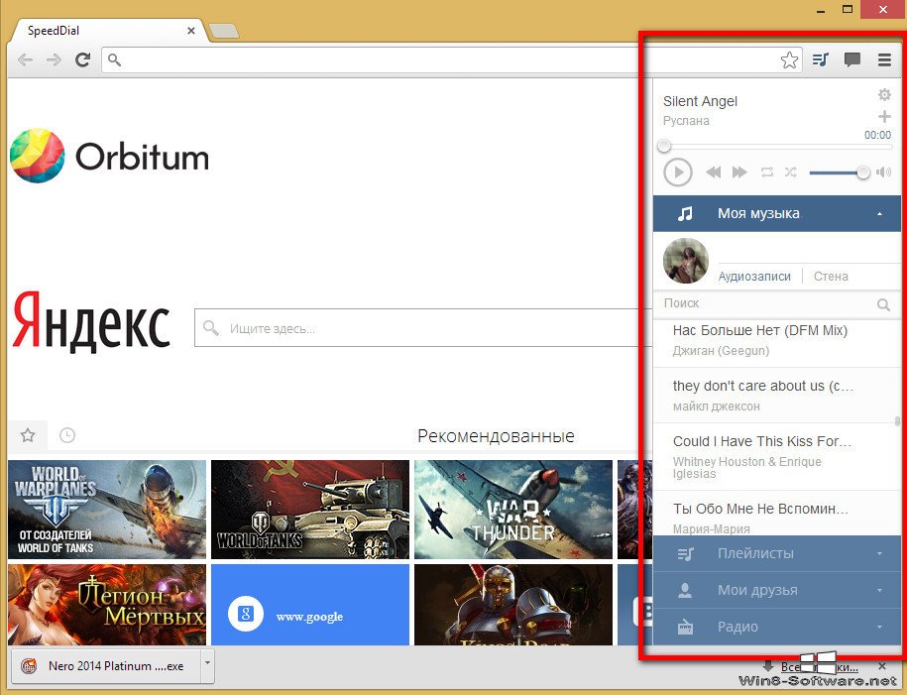The height and width of the screenshot is (695, 907).
Task: Skip to the next track
Action: pyautogui.click(x=739, y=172)
